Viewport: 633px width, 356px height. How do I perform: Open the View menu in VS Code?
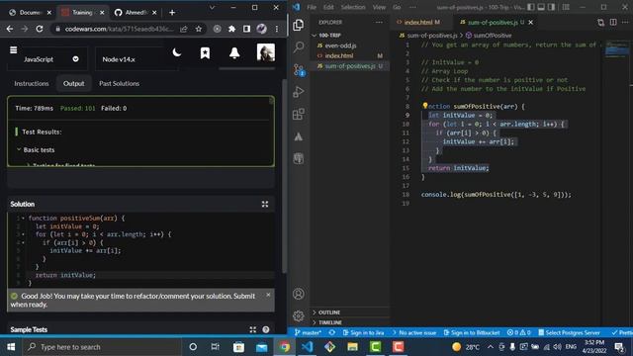point(379,7)
